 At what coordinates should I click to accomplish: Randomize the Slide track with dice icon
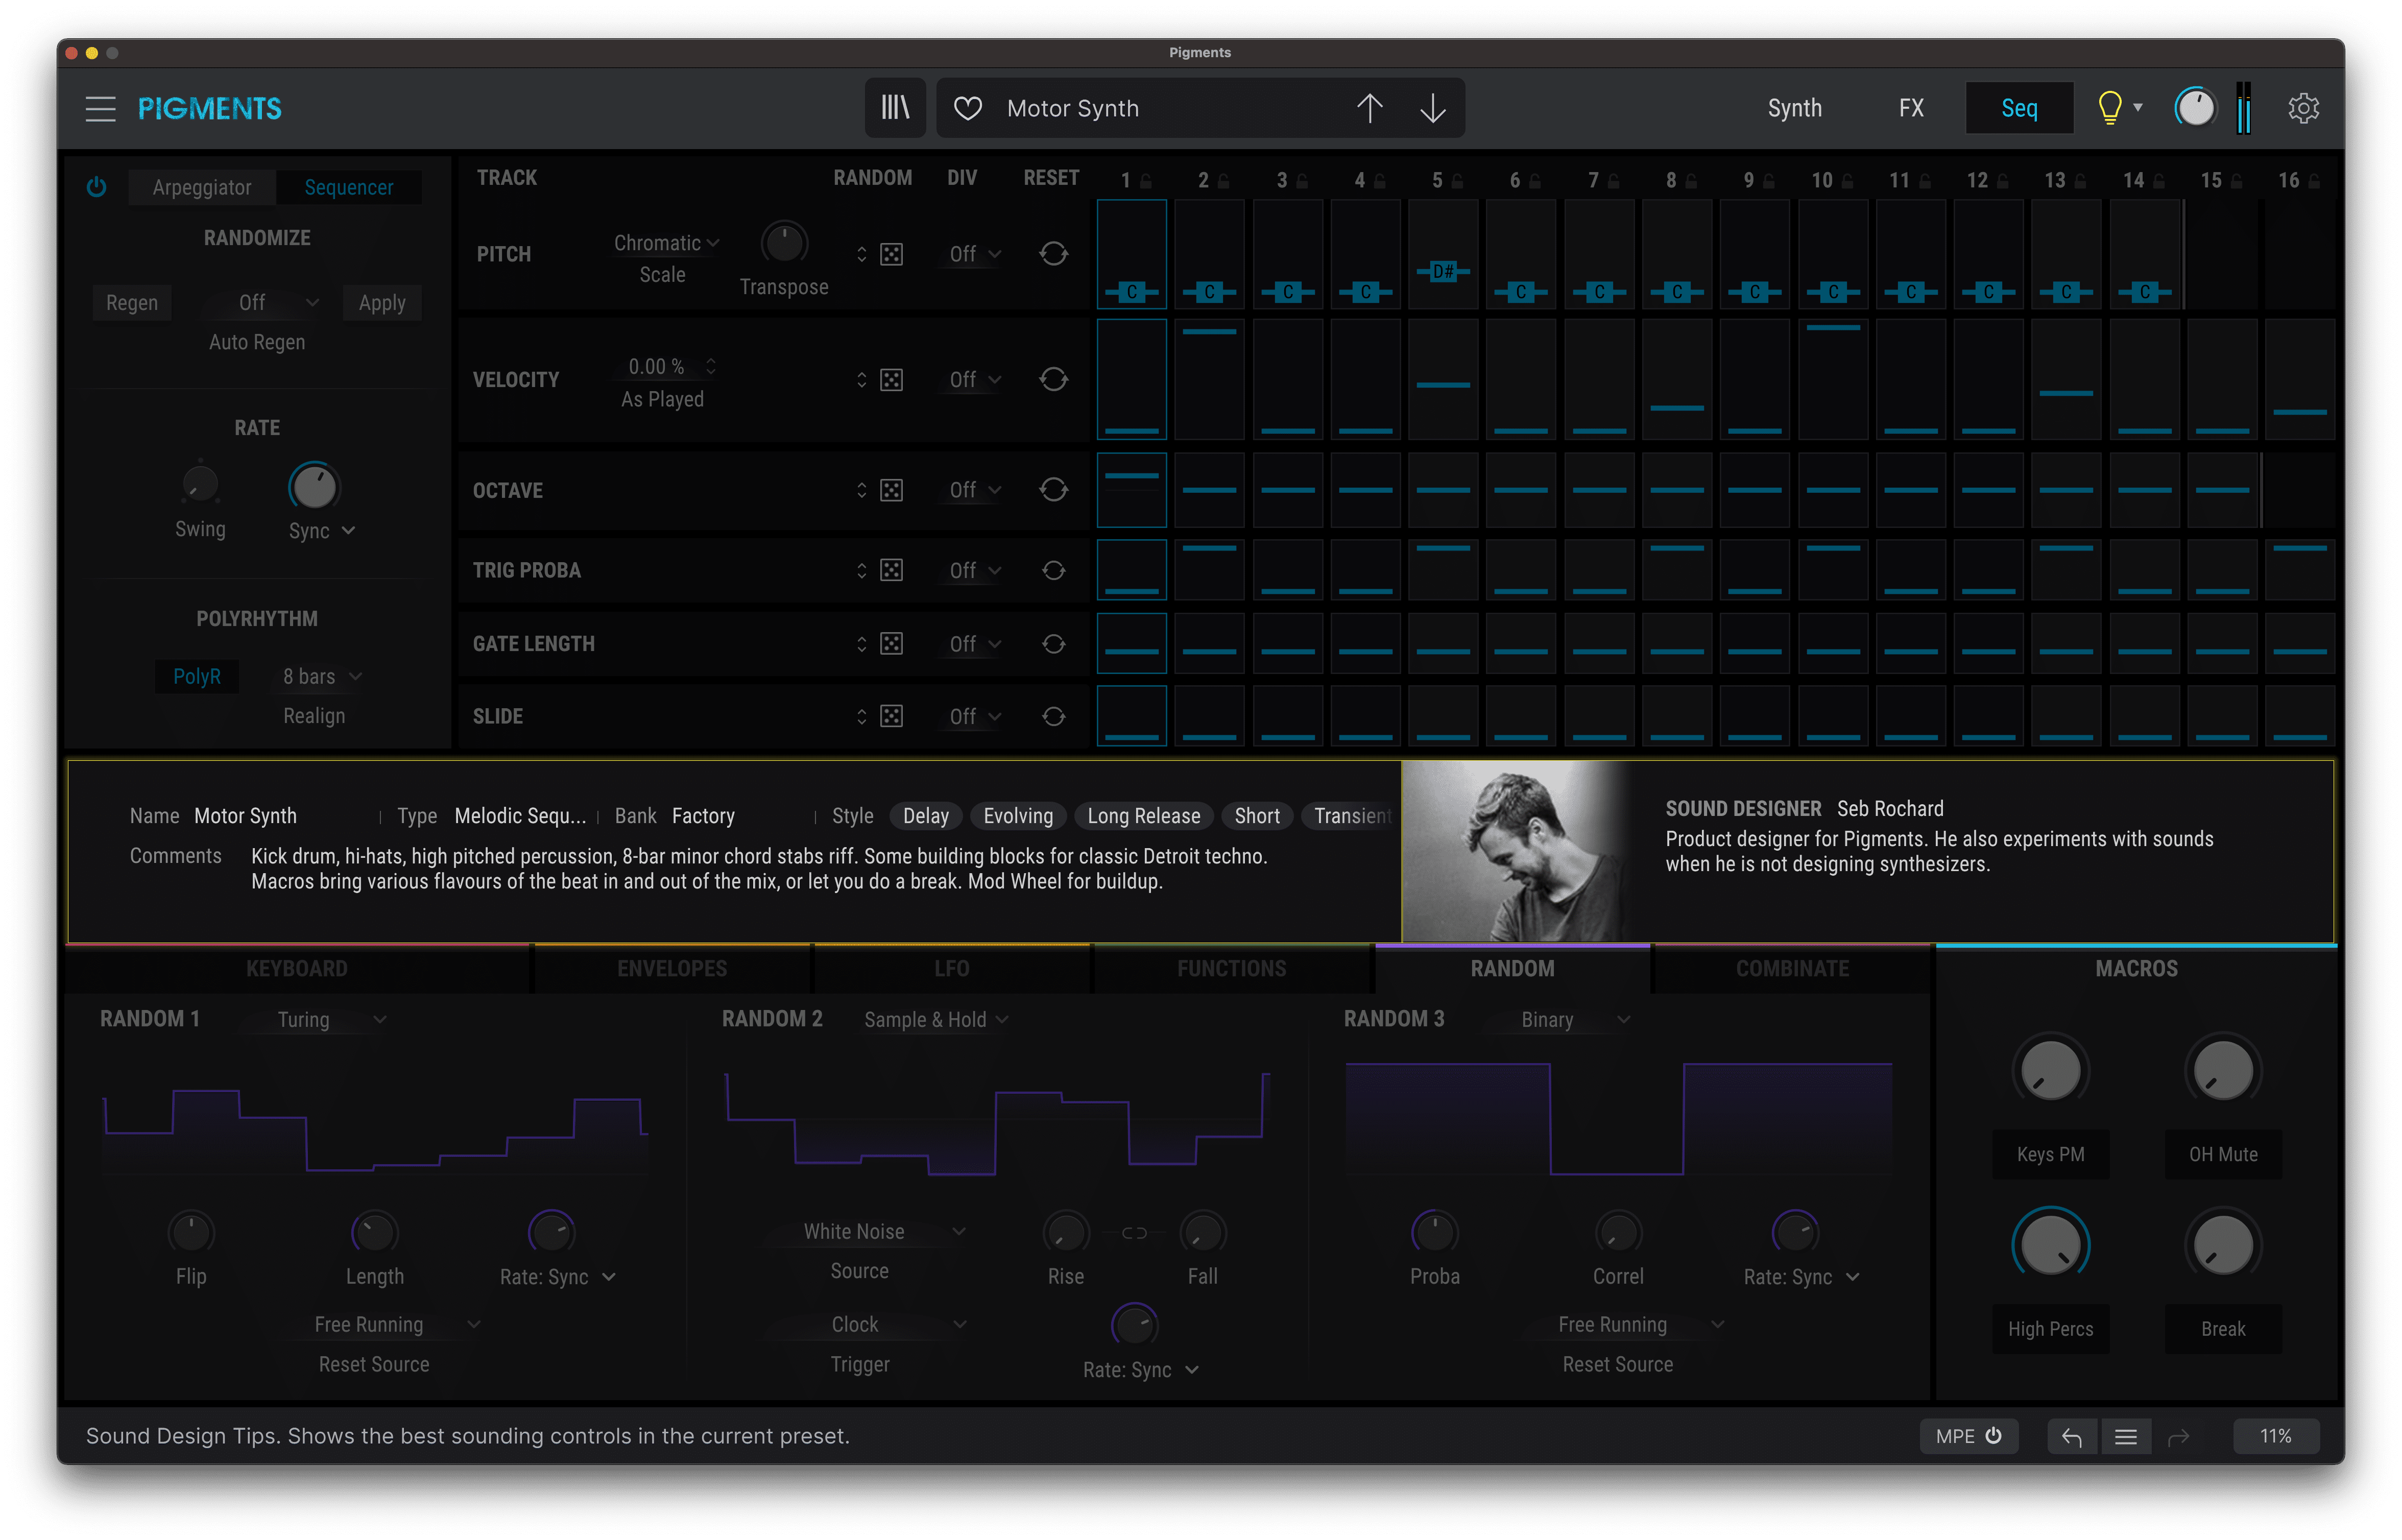click(891, 716)
